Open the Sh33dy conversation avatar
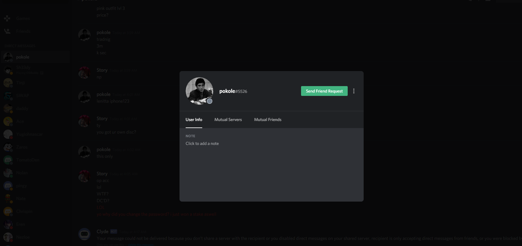 8,70
